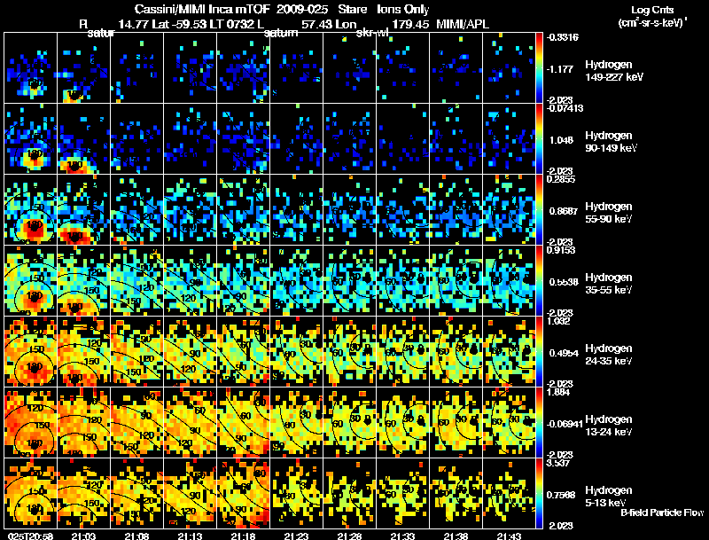Click the 21:43 time label
Screen dimensions: 709x540
pos(509,536)
